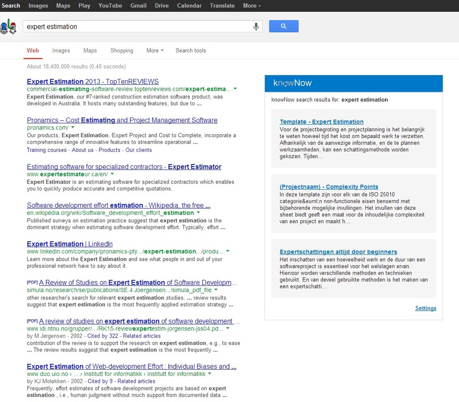Click the knowNow logo in panel header
Screen dimensions: 459x402
pyautogui.click(x=292, y=83)
